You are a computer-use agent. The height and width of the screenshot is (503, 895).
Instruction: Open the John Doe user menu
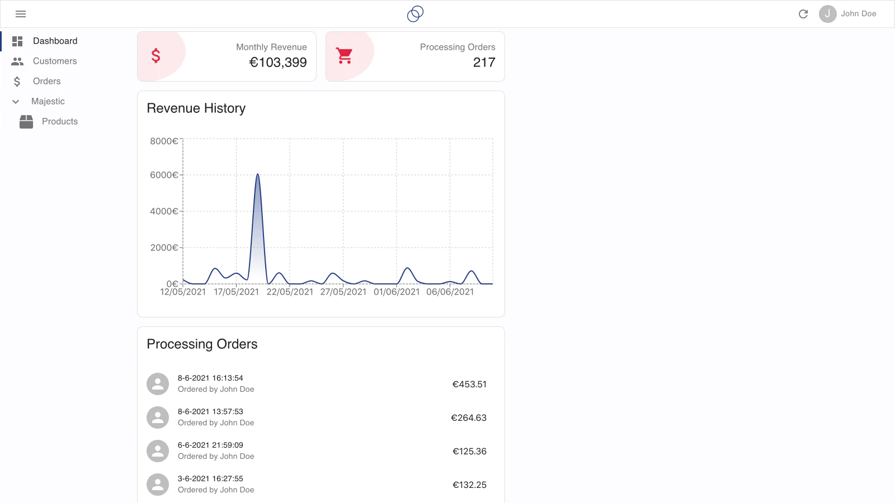click(858, 14)
